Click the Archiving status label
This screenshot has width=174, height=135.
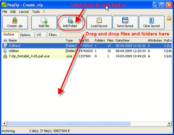(8, 131)
